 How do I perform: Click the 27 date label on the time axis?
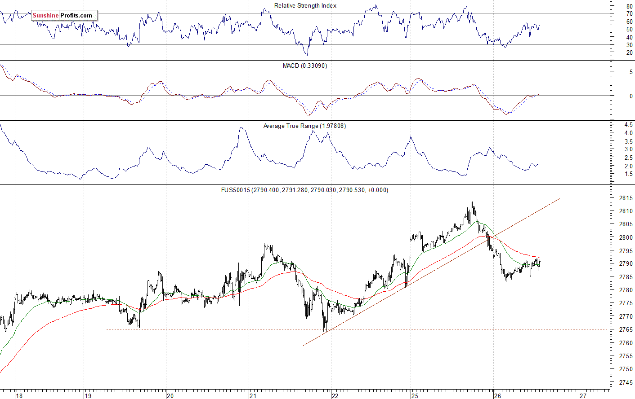click(583, 395)
